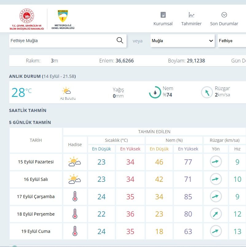246x247 pixels.
Task: Click the humidity droplet gauge icon
Action: point(155,92)
